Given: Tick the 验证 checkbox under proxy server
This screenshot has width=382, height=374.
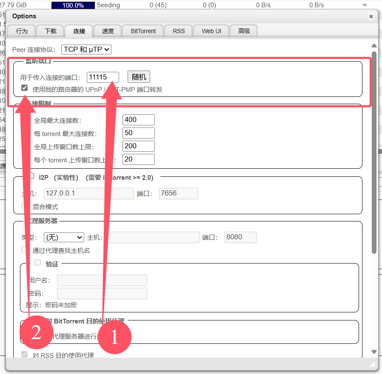Looking at the screenshot, I should pos(38,263).
